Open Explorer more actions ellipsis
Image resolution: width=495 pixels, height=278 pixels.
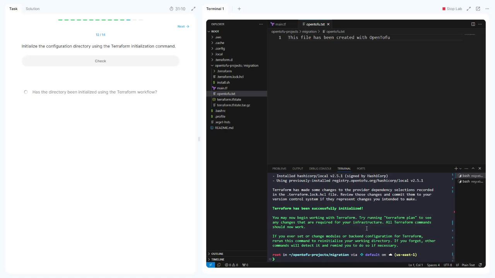261,24
